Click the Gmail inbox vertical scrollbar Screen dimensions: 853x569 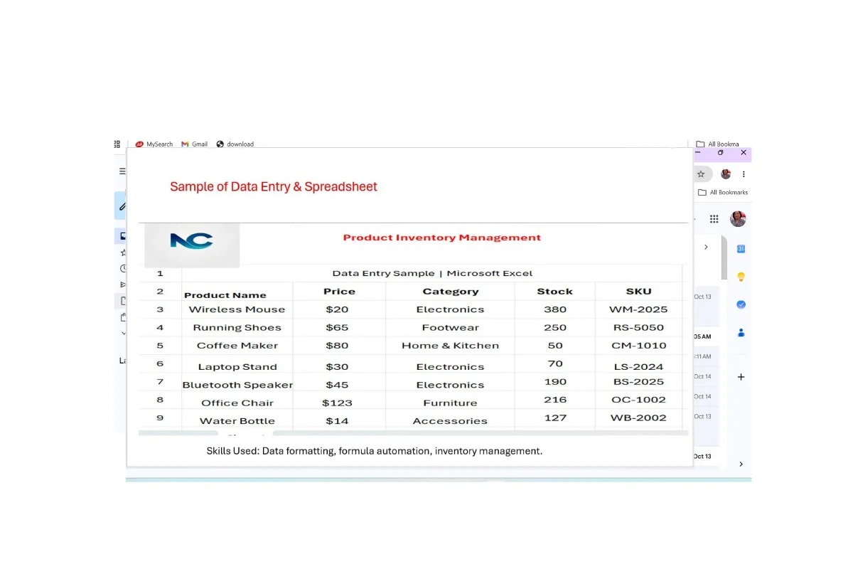(x=724, y=257)
